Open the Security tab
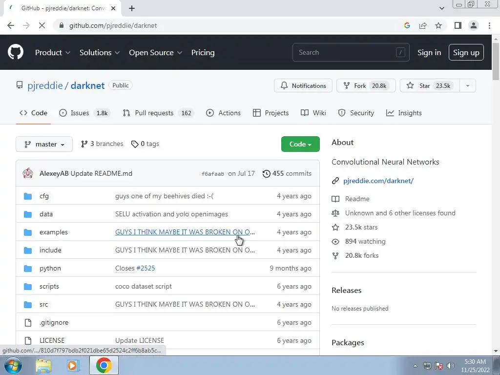500x375 pixels. coord(356,113)
